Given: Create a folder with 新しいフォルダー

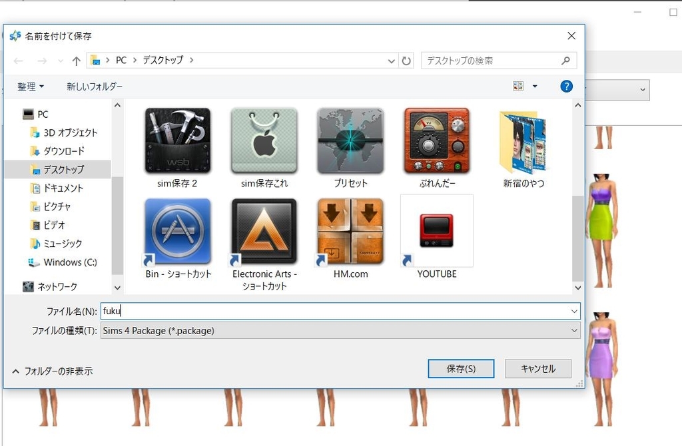Looking at the screenshot, I should [95, 87].
